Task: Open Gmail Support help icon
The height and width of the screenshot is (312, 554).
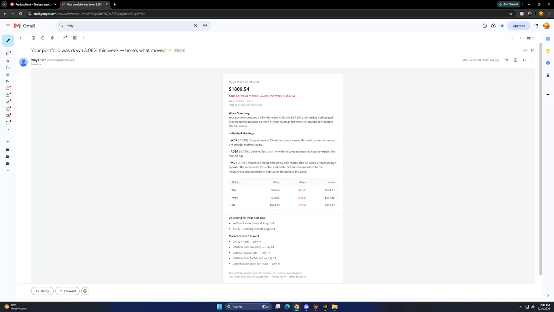Action: 484,26
